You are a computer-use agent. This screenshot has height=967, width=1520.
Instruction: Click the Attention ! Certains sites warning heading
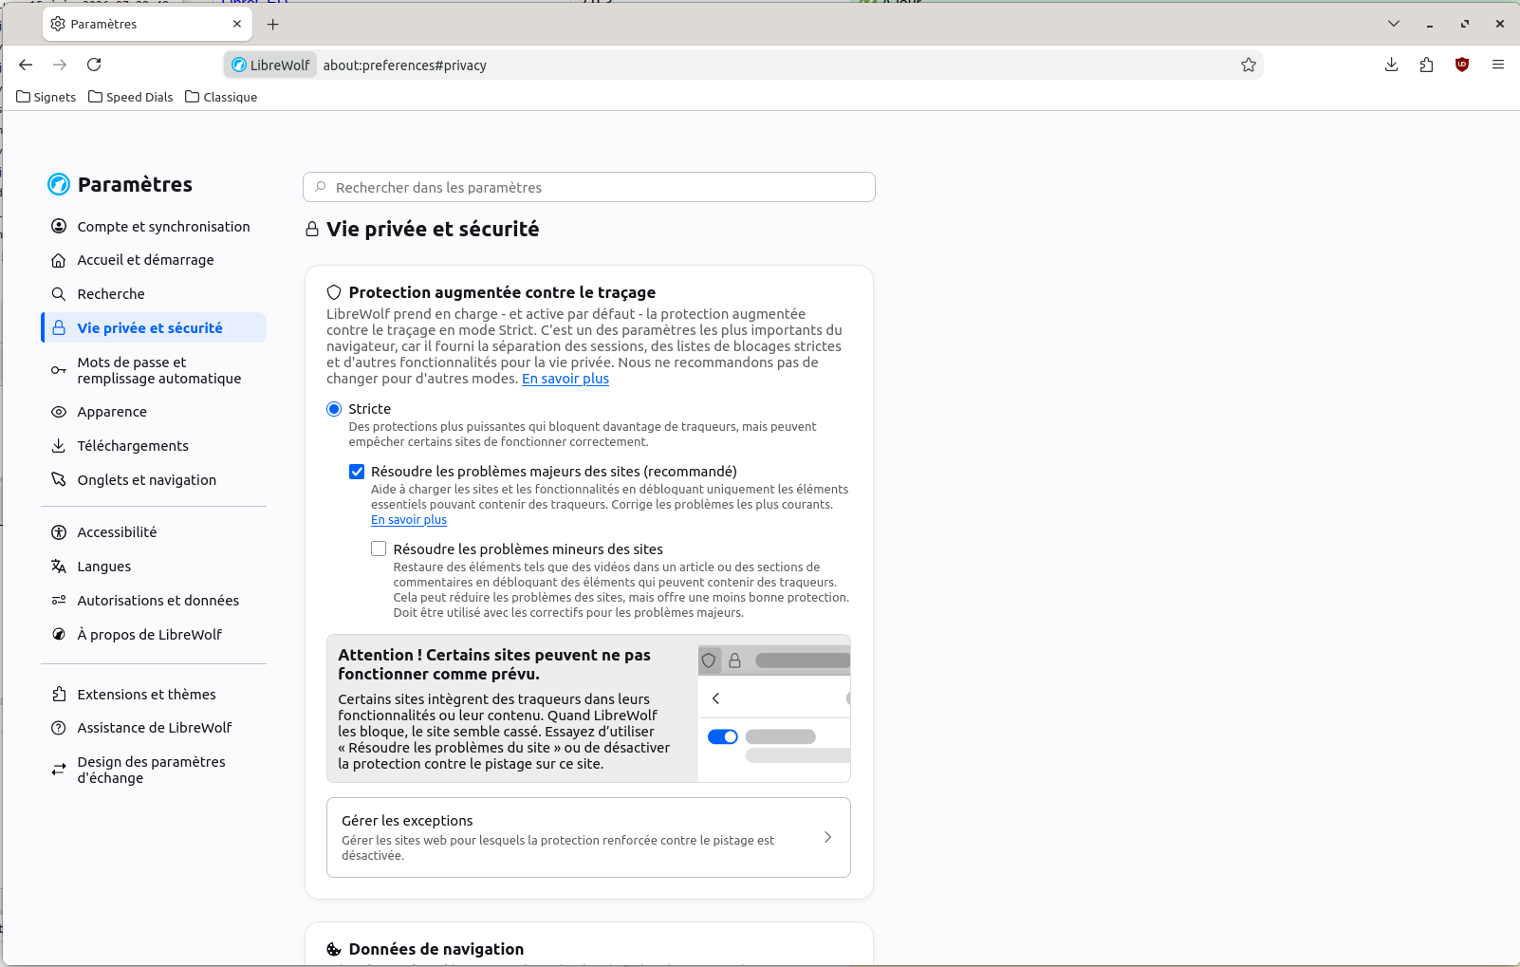[x=494, y=664]
